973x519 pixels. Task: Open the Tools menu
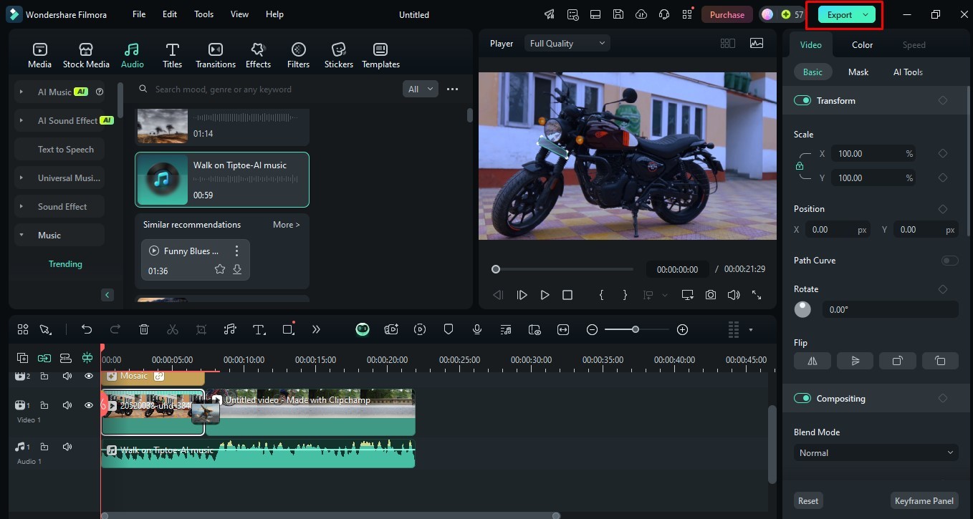[x=203, y=14]
